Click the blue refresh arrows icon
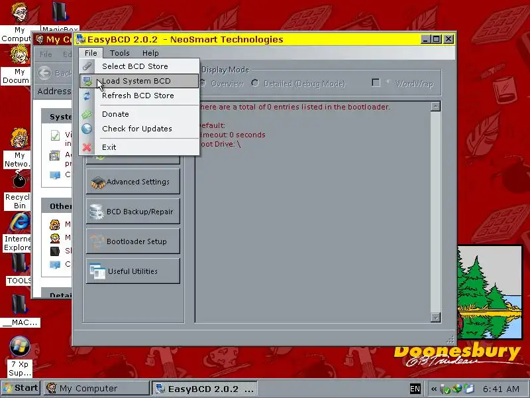This screenshot has height=398, width=530. click(87, 96)
